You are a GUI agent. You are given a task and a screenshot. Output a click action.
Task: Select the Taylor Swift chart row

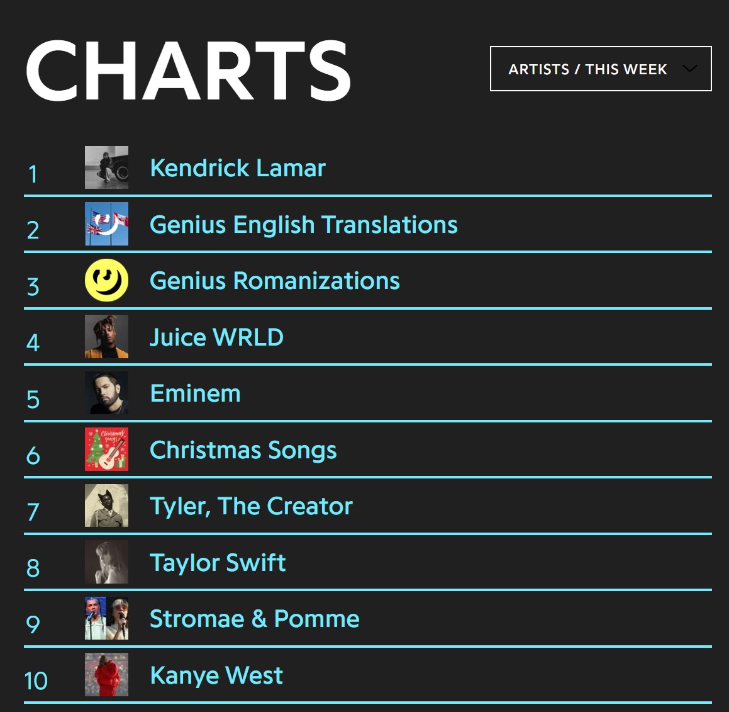[217, 562]
